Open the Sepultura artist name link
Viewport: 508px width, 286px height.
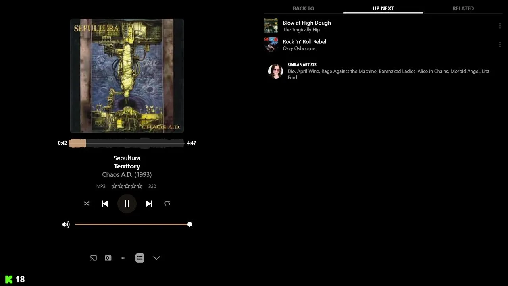coord(127,158)
